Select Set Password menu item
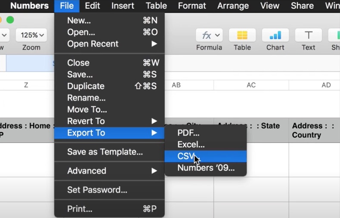This screenshot has width=340, height=218. tap(97, 190)
